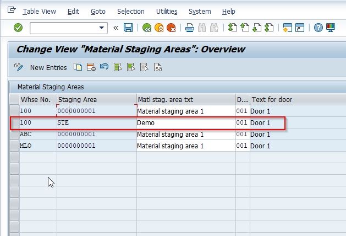
Task: Click the New Entries button
Action: [48, 67]
